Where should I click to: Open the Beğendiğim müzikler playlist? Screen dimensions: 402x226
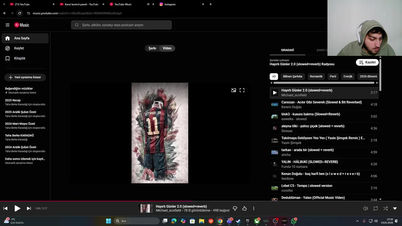point(25,90)
